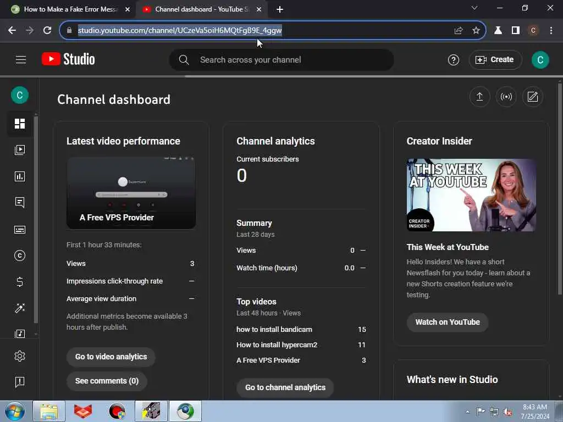
Task: Open A Free VPS Provider top video
Action: [268, 360]
